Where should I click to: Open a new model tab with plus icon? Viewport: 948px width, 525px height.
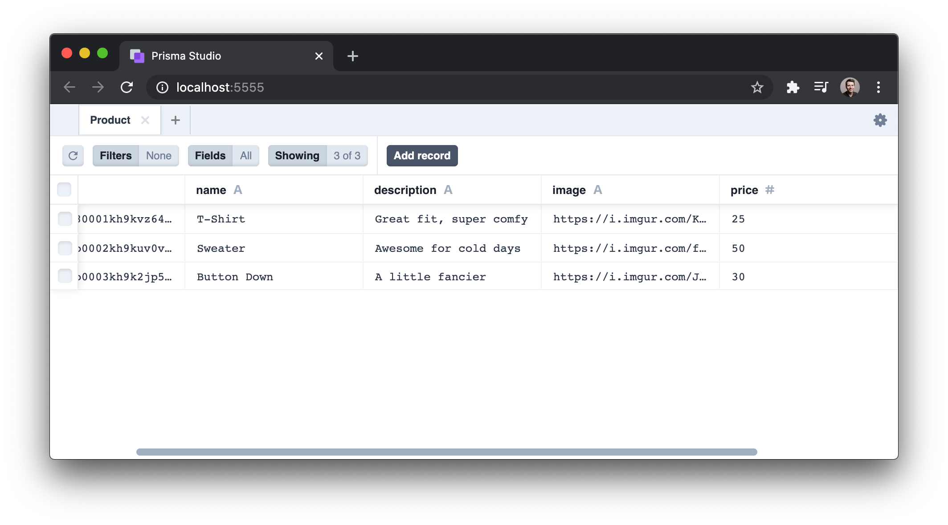pyautogui.click(x=176, y=120)
